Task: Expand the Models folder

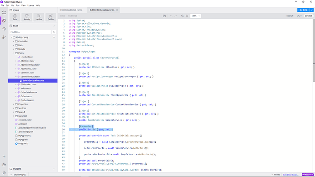Action: [14, 49]
